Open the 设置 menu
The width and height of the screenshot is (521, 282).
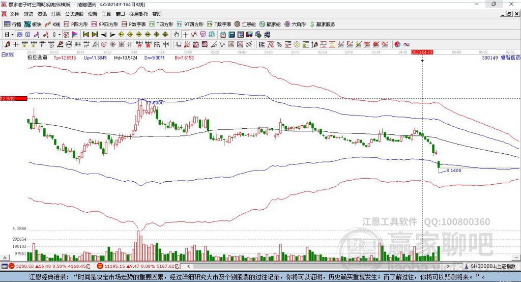coord(93,14)
